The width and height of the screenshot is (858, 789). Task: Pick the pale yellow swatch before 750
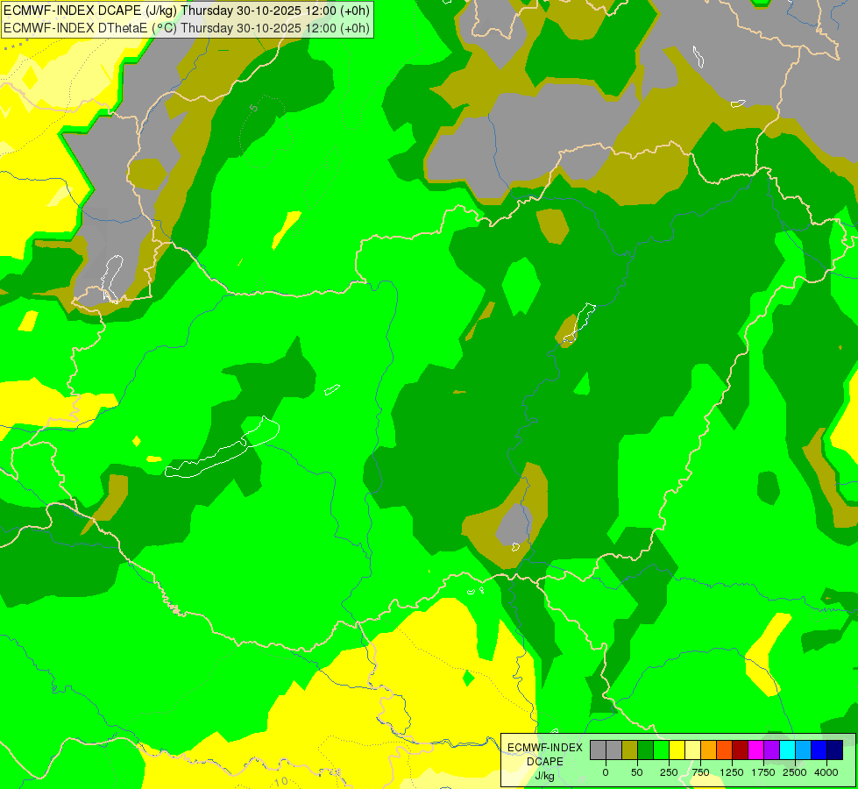click(x=692, y=750)
